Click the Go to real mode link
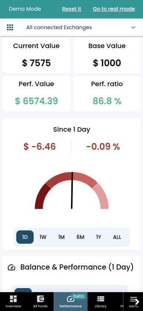Image resolution: width=143 pixels, height=311 pixels. pyautogui.click(x=114, y=9)
